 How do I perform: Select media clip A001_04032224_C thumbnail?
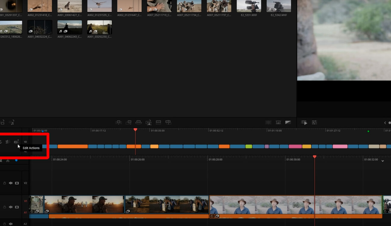pyautogui.click(x=40, y=27)
